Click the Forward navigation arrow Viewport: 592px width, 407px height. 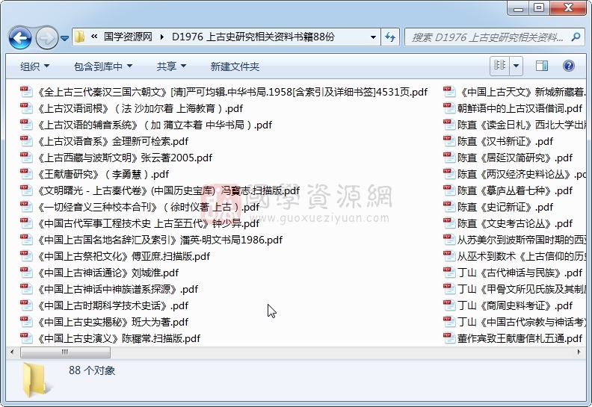click(x=46, y=37)
